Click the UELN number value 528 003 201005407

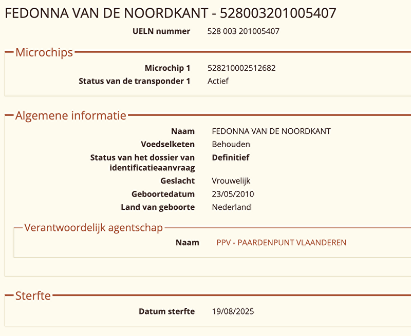[243, 31]
